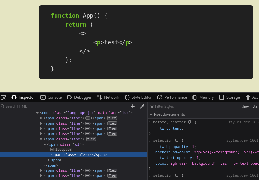Go to the Performance tab
Image resolution: width=259 pixels, height=180 pixels.
172,97
